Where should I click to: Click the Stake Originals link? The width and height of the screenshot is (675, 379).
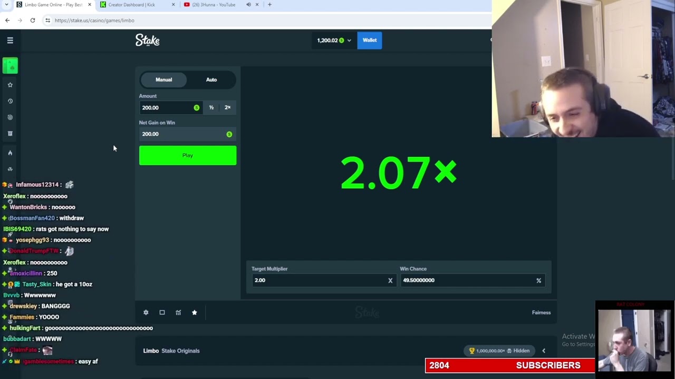pos(180,351)
